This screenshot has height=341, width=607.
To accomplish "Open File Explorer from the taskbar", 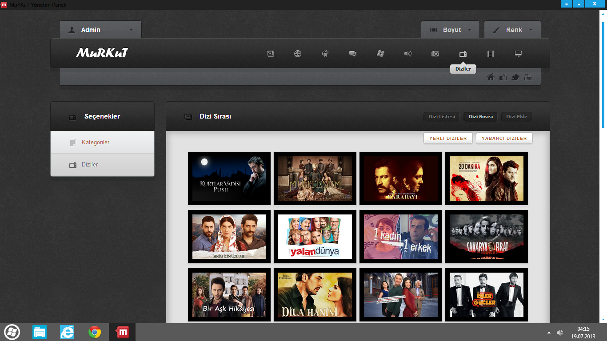I will click(x=40, y=332).
